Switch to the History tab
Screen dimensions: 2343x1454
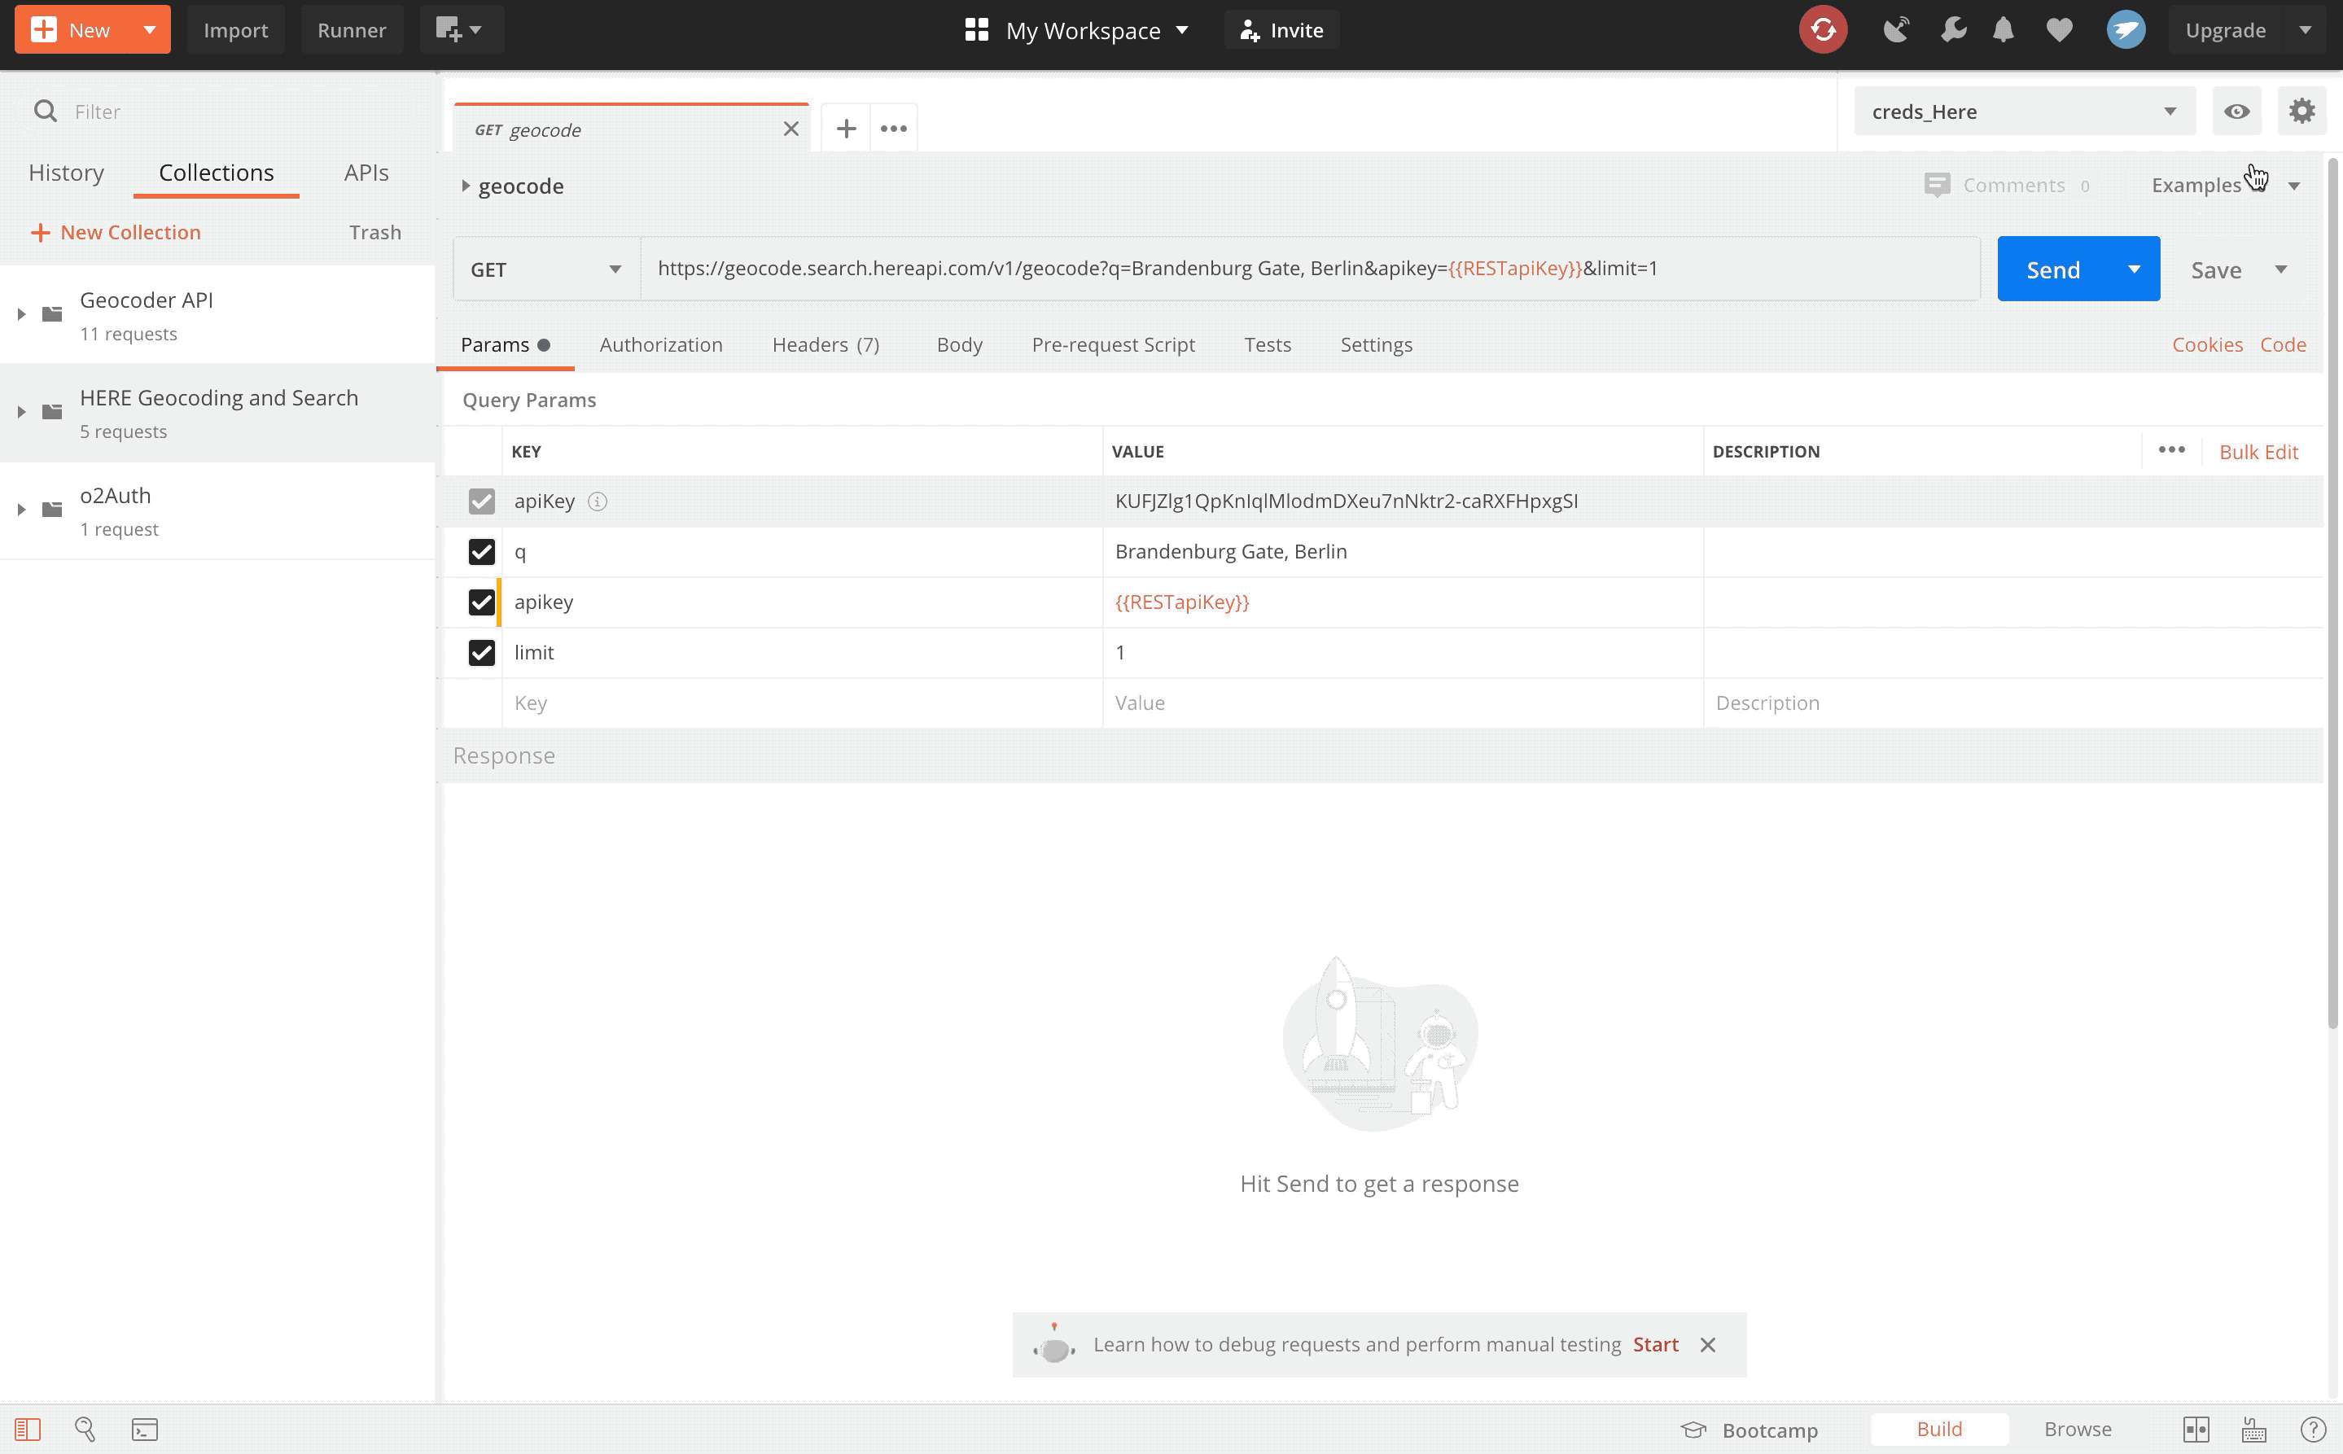(x=66, y=172)
